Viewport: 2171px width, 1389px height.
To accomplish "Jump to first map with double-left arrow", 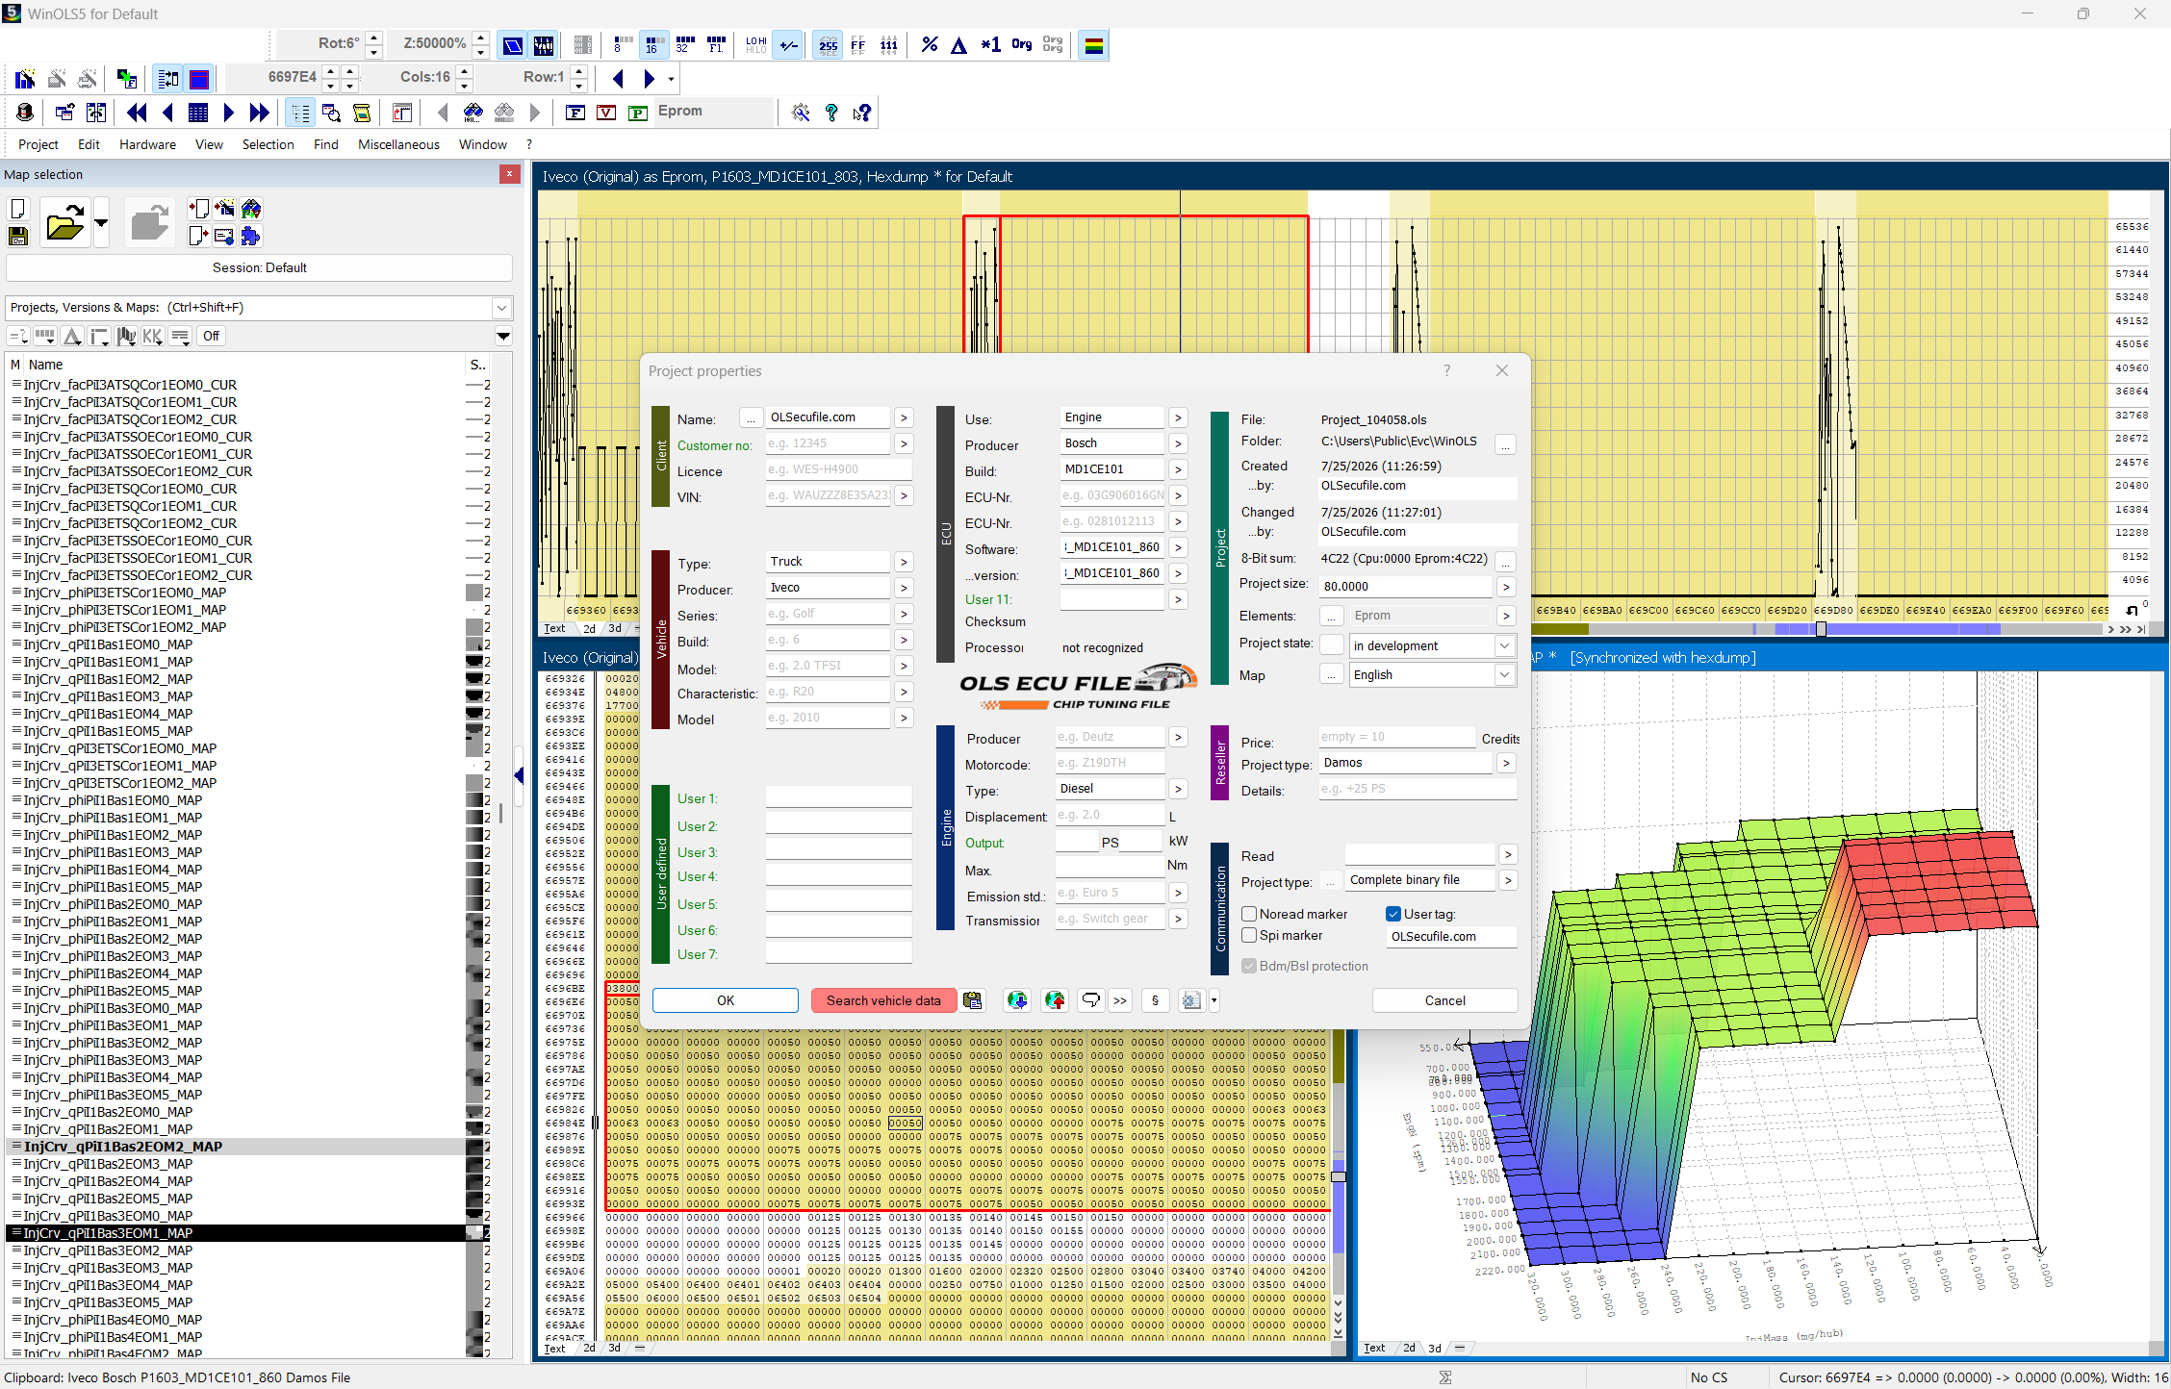I will pyautogui.click(x=137, y=113).
